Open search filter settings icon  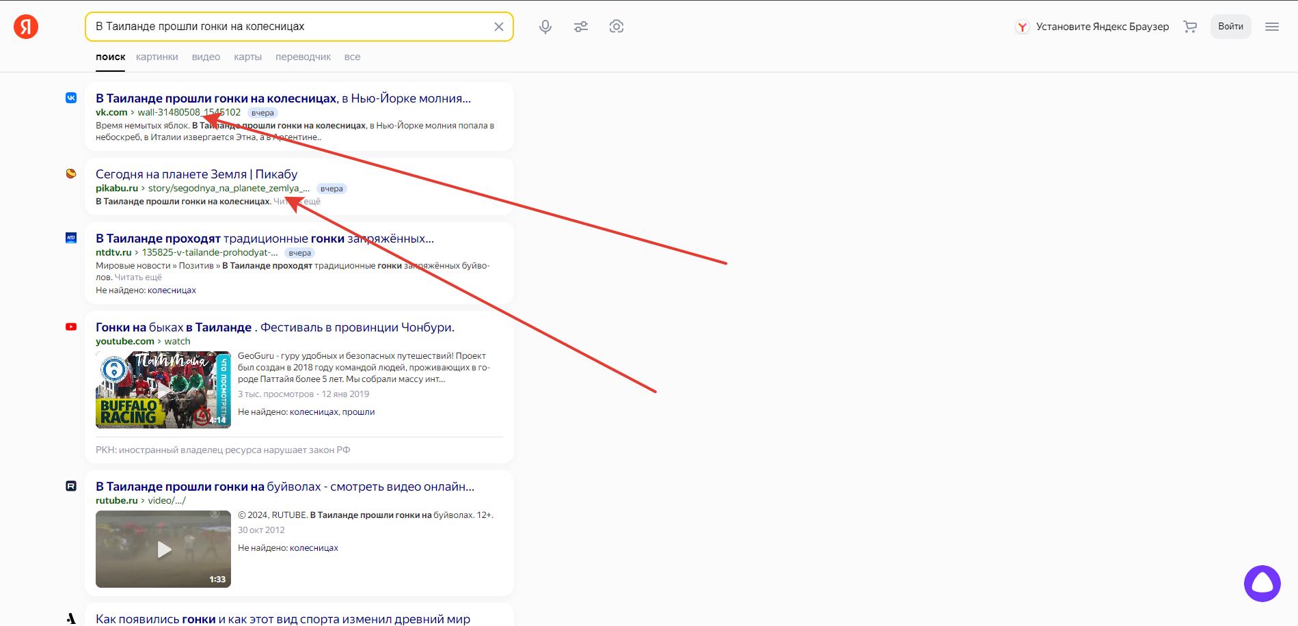pyautogui.click(x=581, y=27)
